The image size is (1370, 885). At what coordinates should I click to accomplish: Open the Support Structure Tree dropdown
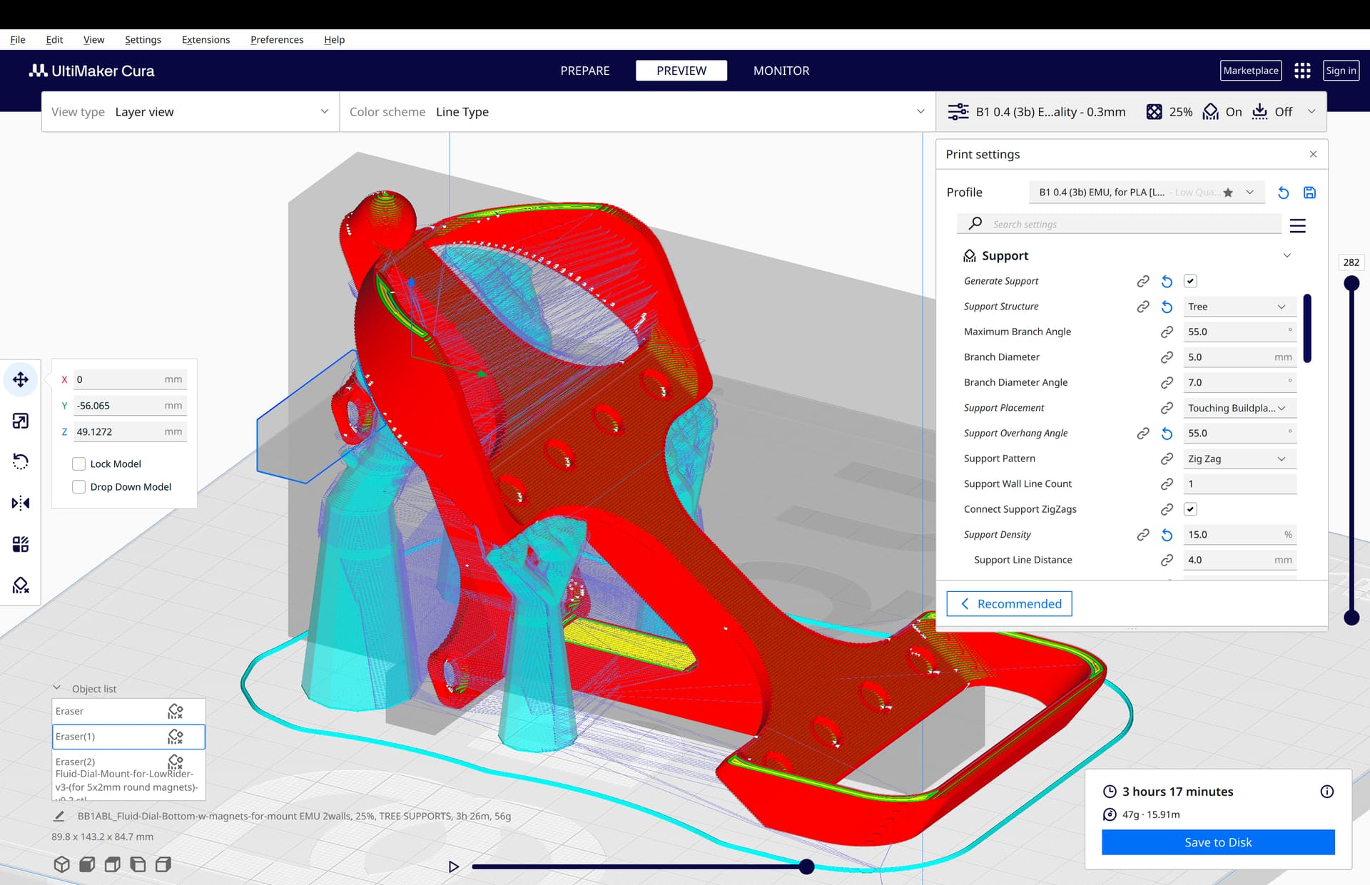[x=1239, y=307]
